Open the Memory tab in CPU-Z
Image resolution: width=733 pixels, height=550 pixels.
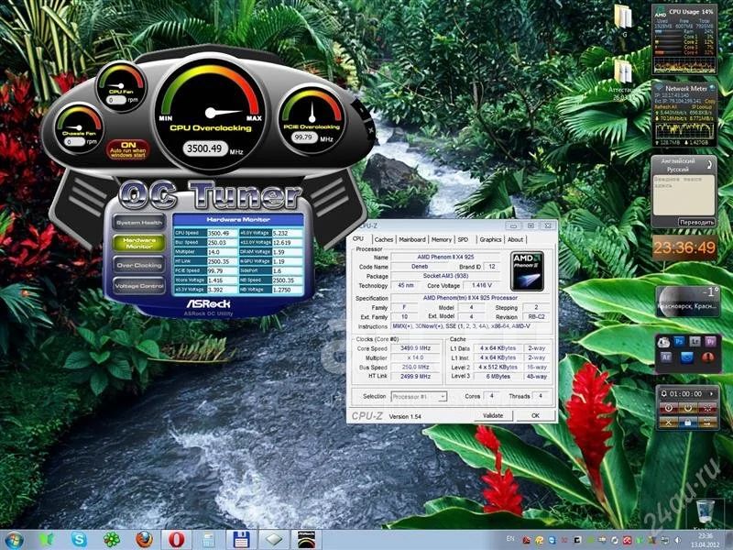(x=442, y=239)
